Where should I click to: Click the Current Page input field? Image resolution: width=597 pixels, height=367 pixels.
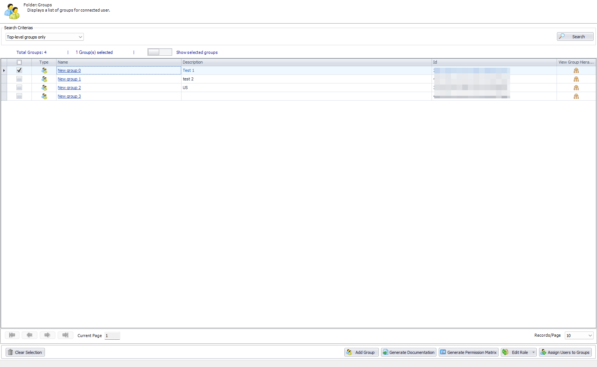(112, 336)
